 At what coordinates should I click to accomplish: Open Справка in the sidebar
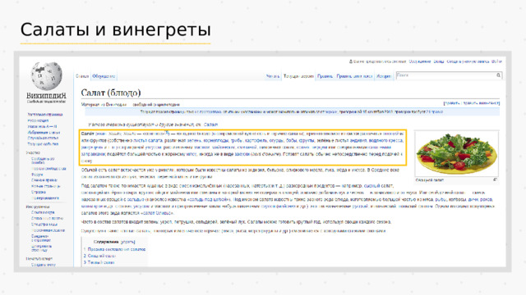point(39,192)
